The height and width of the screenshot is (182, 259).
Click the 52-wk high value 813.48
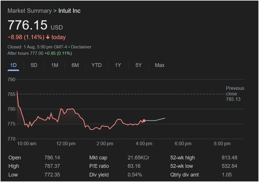coord(229,158)
